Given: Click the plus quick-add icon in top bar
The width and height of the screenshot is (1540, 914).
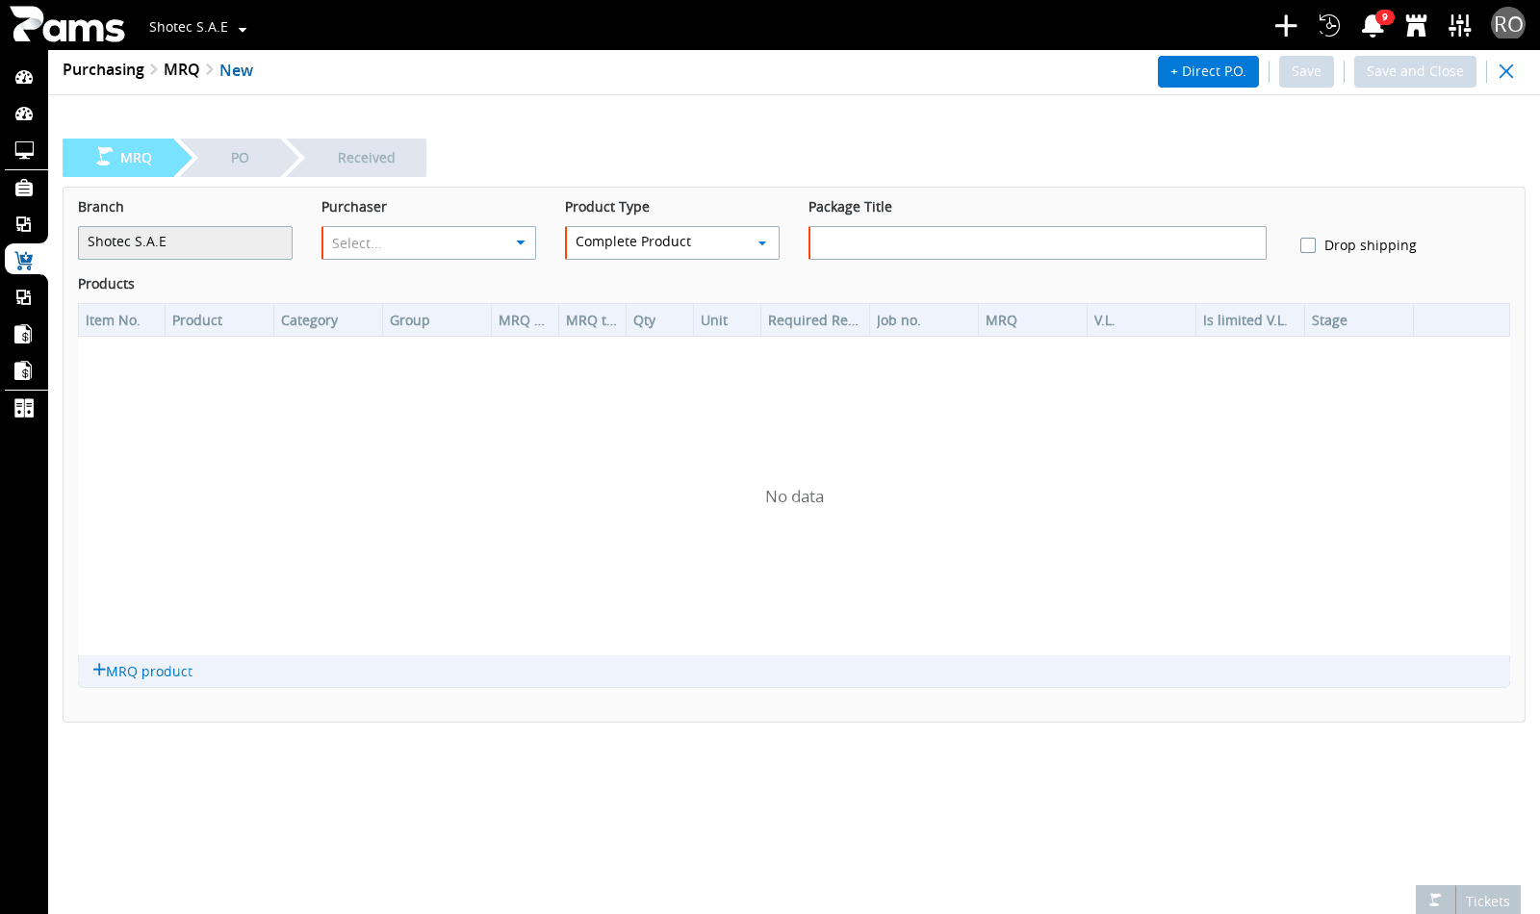Looking at the screenshot, I should 1286,25.
